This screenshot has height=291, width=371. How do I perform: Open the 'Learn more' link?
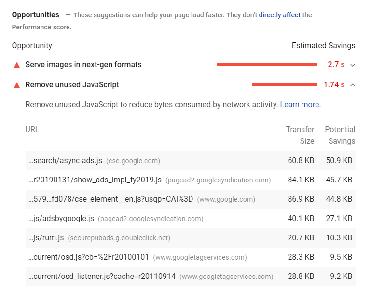click(300, 104)
